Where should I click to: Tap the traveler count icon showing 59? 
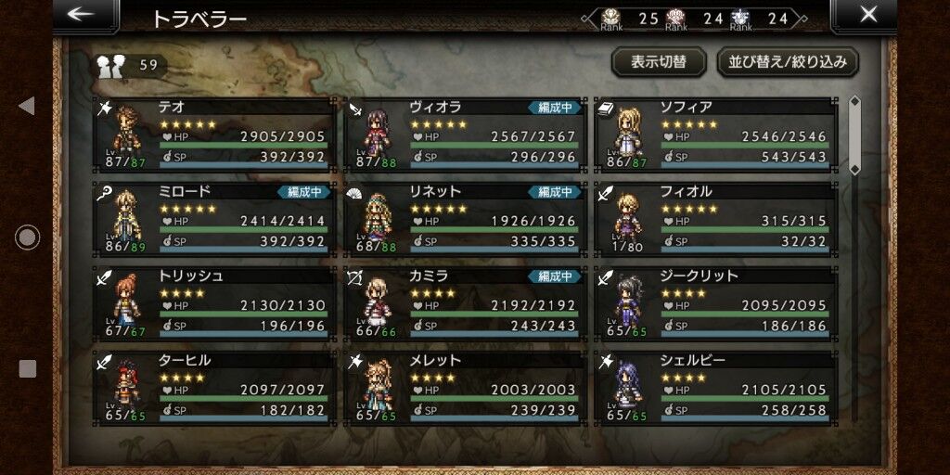click(x=111, y=66)
